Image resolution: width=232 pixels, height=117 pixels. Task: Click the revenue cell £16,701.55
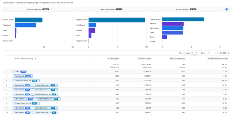tap(147, 81)
